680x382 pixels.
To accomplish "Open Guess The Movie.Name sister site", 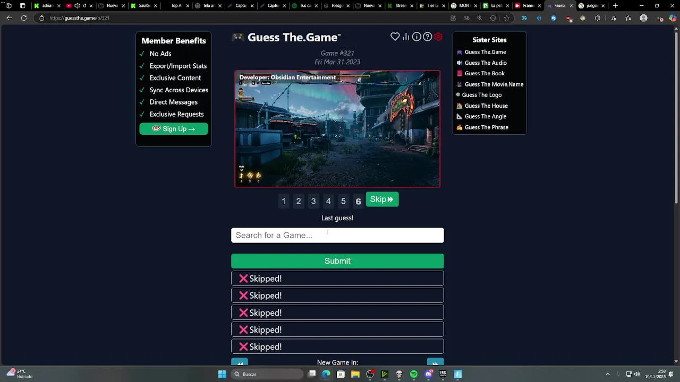I will tap(494, 84).
